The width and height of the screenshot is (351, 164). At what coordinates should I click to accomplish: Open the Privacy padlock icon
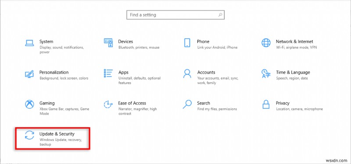[x=266, y=104]
